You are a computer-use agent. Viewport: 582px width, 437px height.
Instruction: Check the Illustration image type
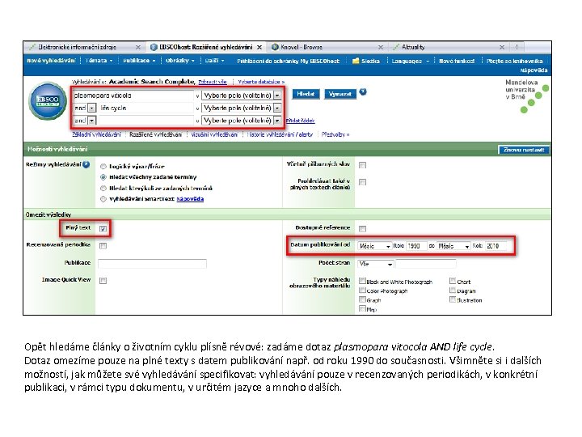coord(453,299)
